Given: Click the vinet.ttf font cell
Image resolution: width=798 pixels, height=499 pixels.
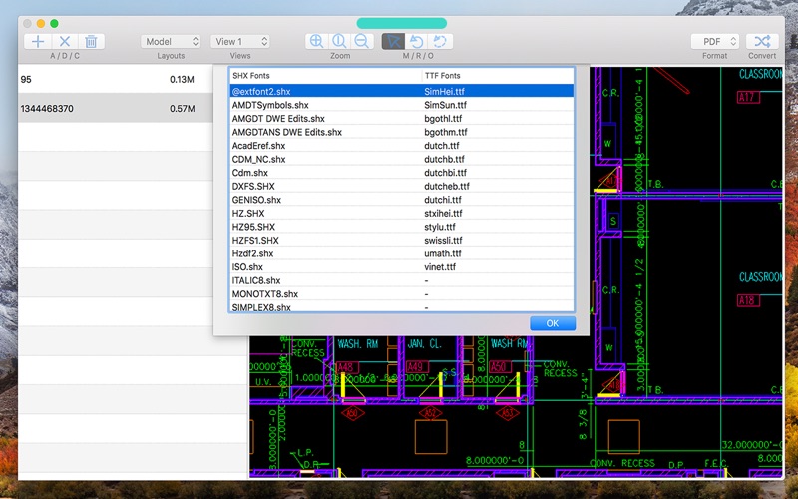Looking at the screenshot, I should (x=440, y=266).
